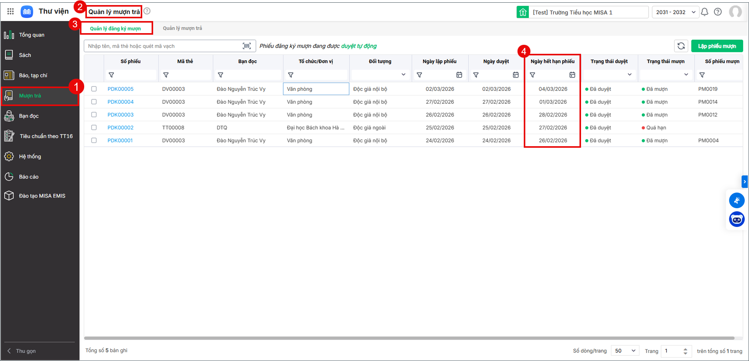Tick the checkbox for PDK00003
Screen dimensions: 749x361
[94, 115]
